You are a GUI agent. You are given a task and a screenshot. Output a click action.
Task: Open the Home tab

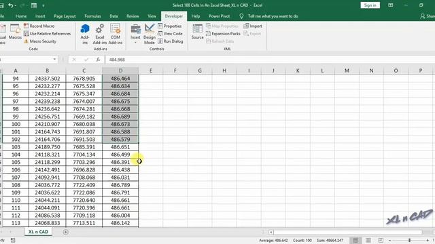click(x=21, y=16)
